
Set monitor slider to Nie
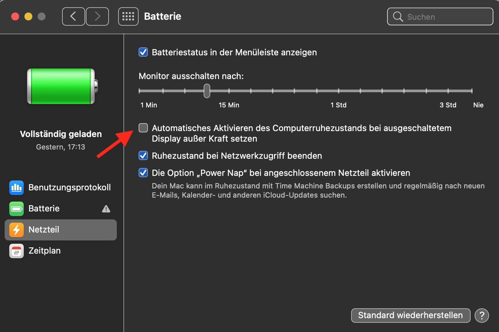(472, 91)
